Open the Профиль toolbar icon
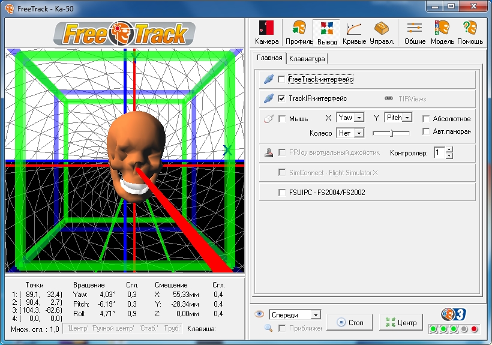The image size is (492, 345). [x=299, y=32]
